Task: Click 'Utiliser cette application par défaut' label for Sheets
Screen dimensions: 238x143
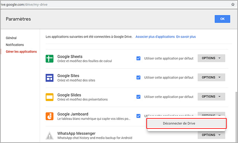Action: pos(169,58)
